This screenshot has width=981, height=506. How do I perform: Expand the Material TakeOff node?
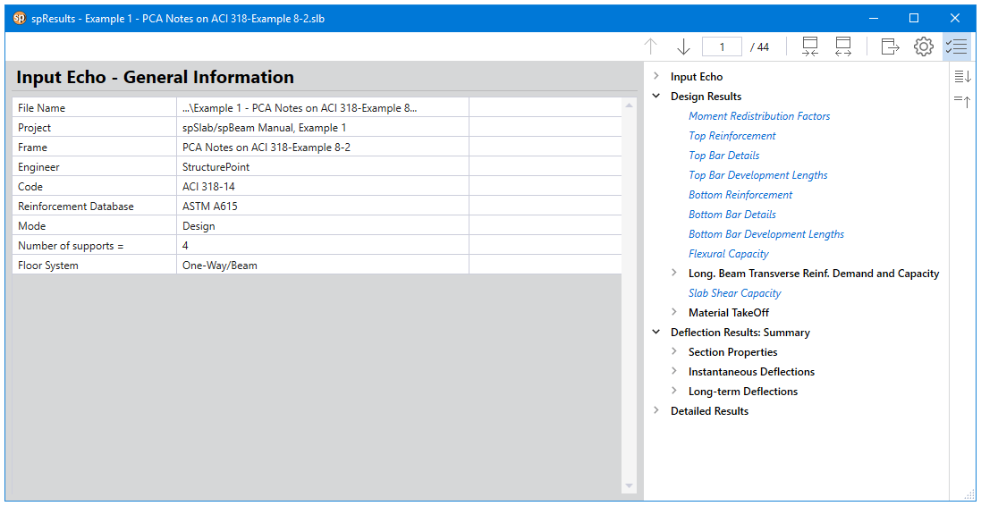click(674, 312)
